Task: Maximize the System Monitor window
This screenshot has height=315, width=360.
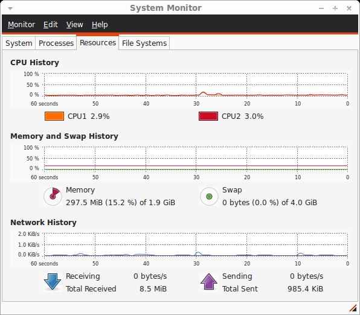Action: click(335, 8)
